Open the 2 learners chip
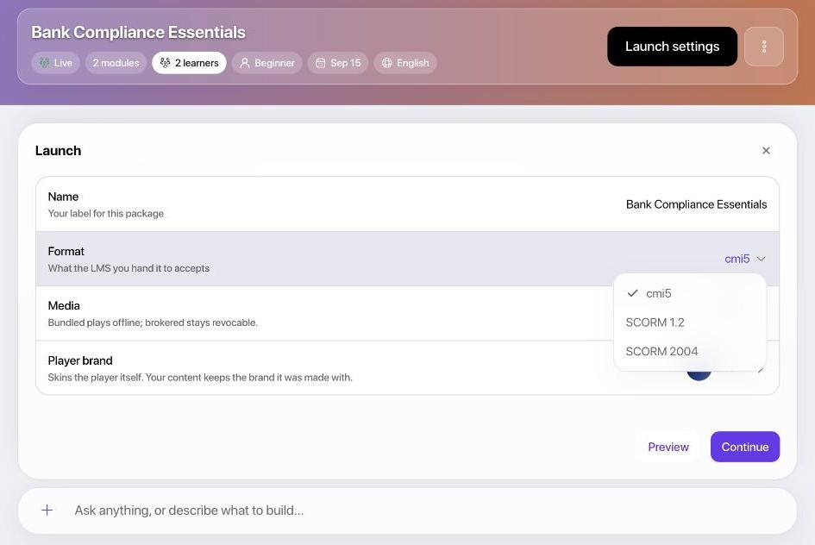Screen dimensions: 815x545 coord(189,63)
